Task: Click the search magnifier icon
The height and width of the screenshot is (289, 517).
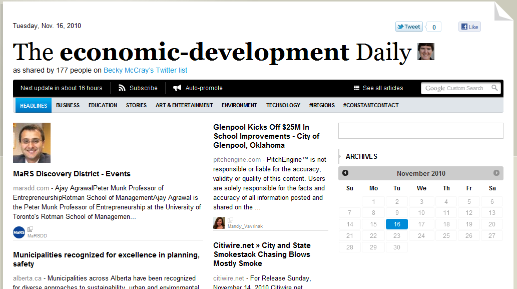Action: (x=494, y=88)
